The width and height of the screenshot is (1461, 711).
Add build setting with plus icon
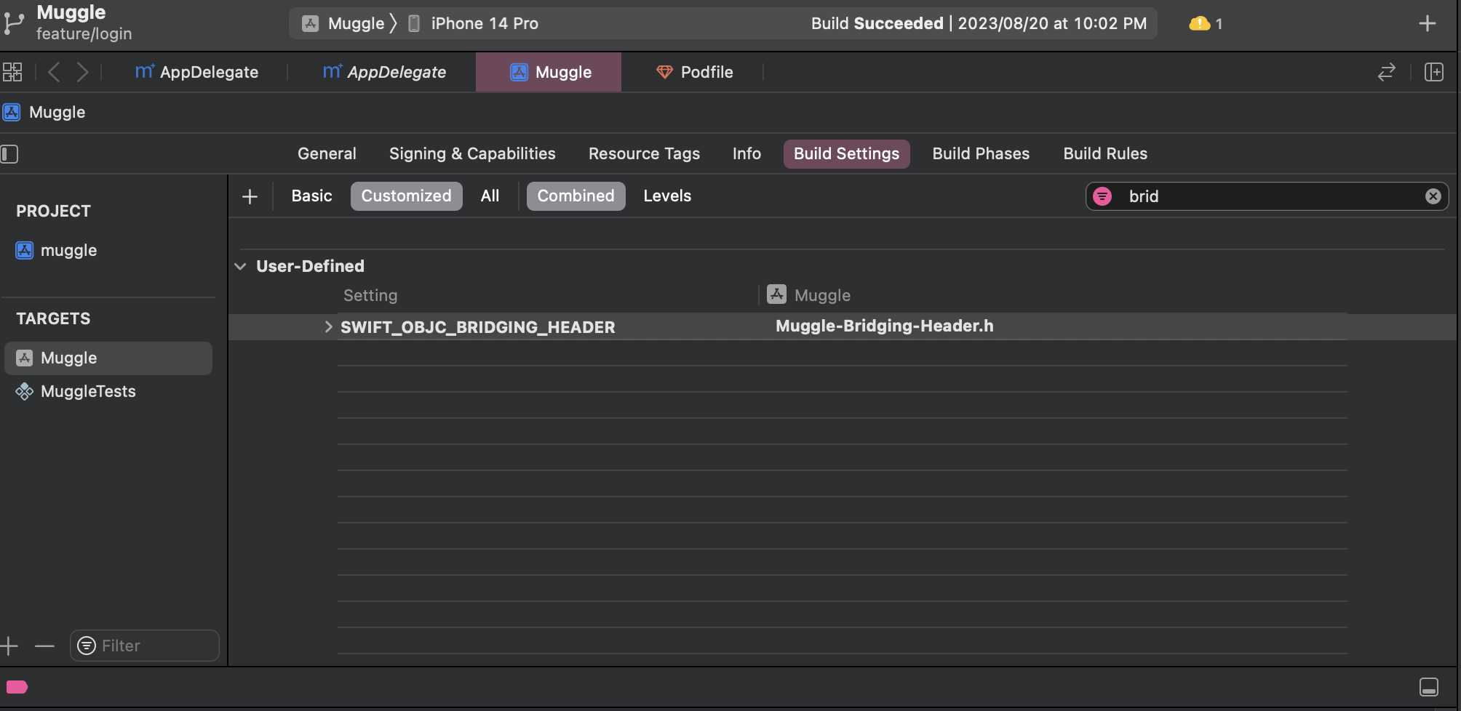coord(250,196)
